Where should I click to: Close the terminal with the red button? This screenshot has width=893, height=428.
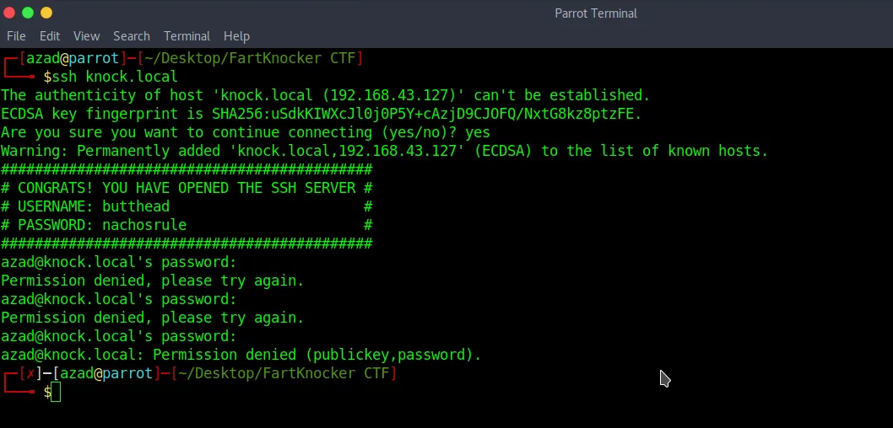[9, 13]
